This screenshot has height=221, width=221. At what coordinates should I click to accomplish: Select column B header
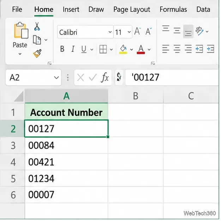[x=136, y=96]
